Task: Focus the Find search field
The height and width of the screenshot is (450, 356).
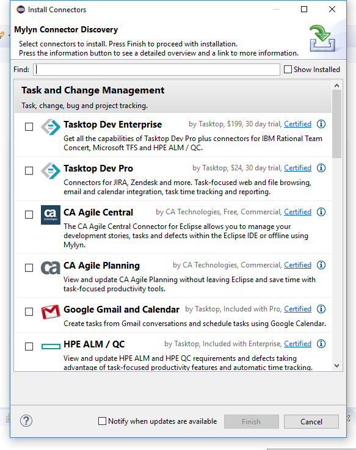Action: [x=156, y=70]
